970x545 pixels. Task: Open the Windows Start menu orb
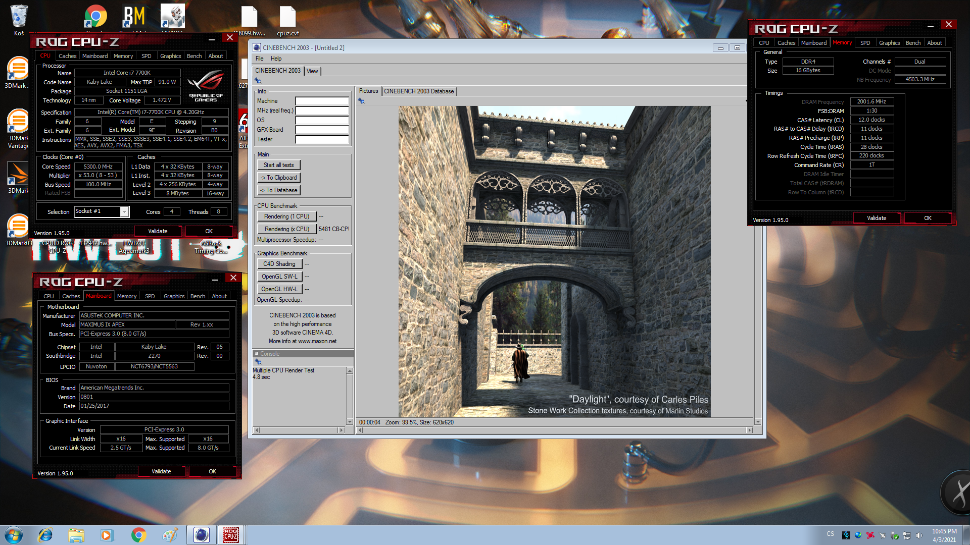(14, 535)
